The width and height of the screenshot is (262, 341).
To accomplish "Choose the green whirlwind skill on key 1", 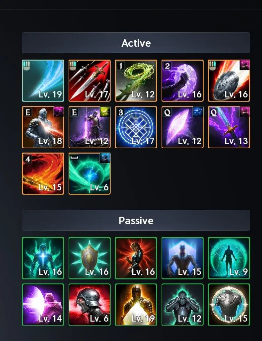I will pos(136,81).
